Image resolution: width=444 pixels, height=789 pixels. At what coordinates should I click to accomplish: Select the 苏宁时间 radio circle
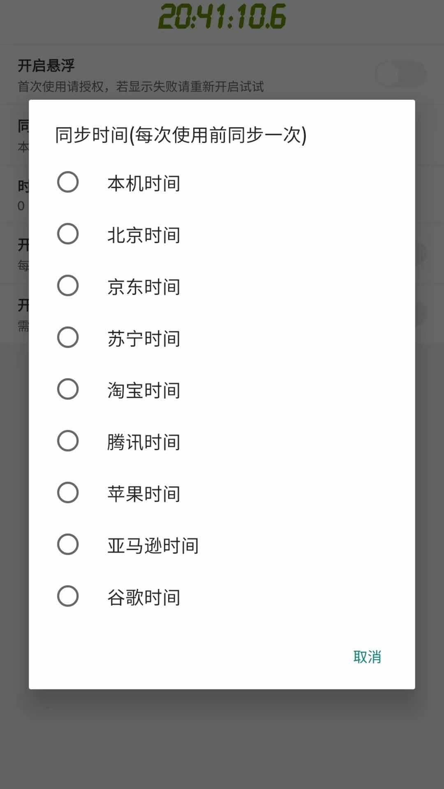[68, 337]
